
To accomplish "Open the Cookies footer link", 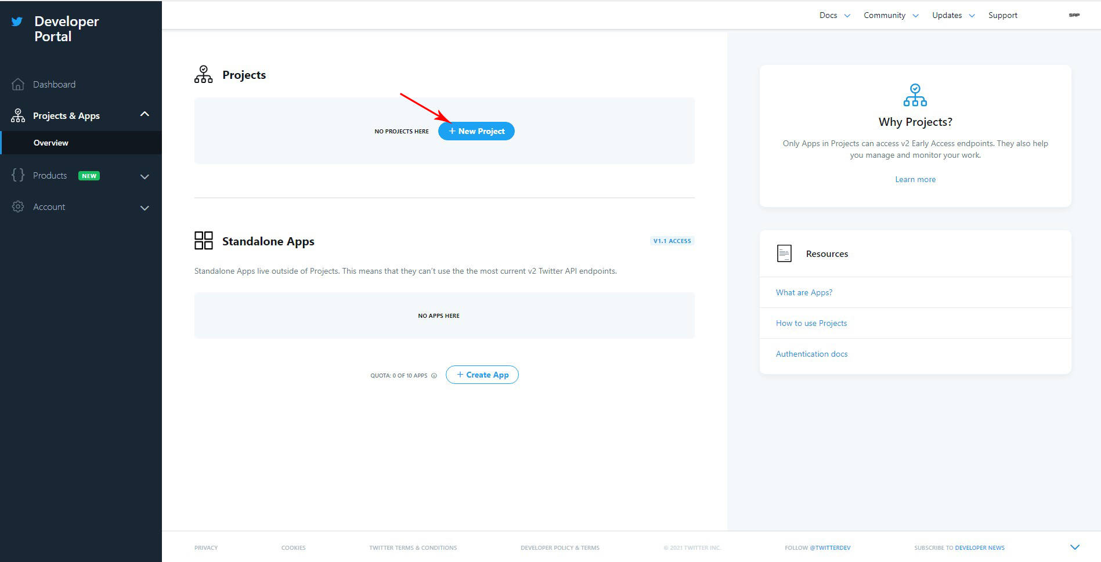I will (294, 548).
